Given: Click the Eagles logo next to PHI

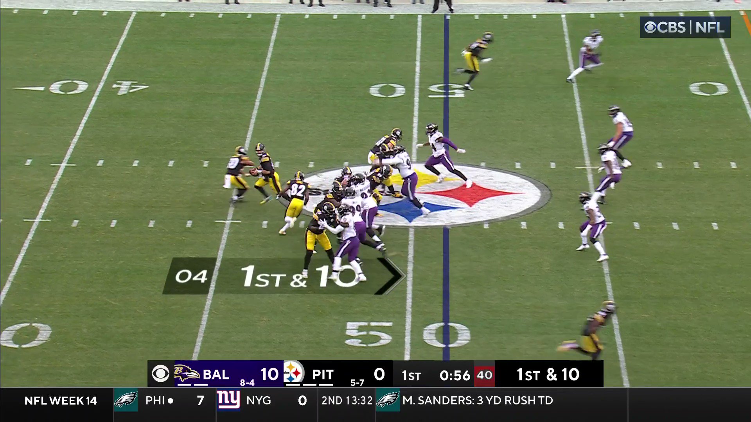Looking at the screenshot, I should (x=126, y=400).
